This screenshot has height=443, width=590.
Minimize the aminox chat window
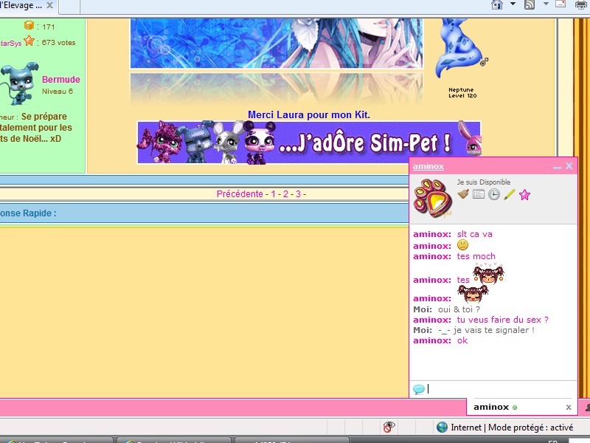click(x=558, y=167)
